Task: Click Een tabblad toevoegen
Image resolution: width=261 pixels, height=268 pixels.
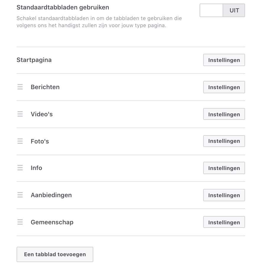Action: coord(55,254)
